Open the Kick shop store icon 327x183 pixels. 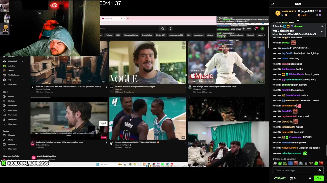(291, 178)
